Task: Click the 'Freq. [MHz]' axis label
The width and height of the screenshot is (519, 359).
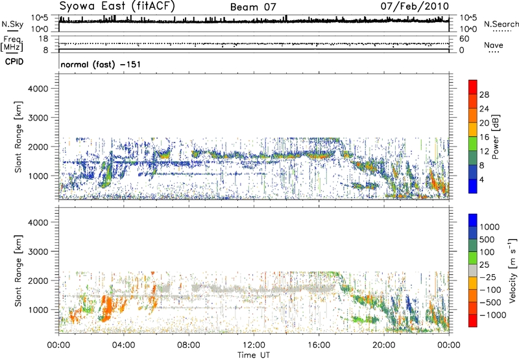Action: point(12,43)
